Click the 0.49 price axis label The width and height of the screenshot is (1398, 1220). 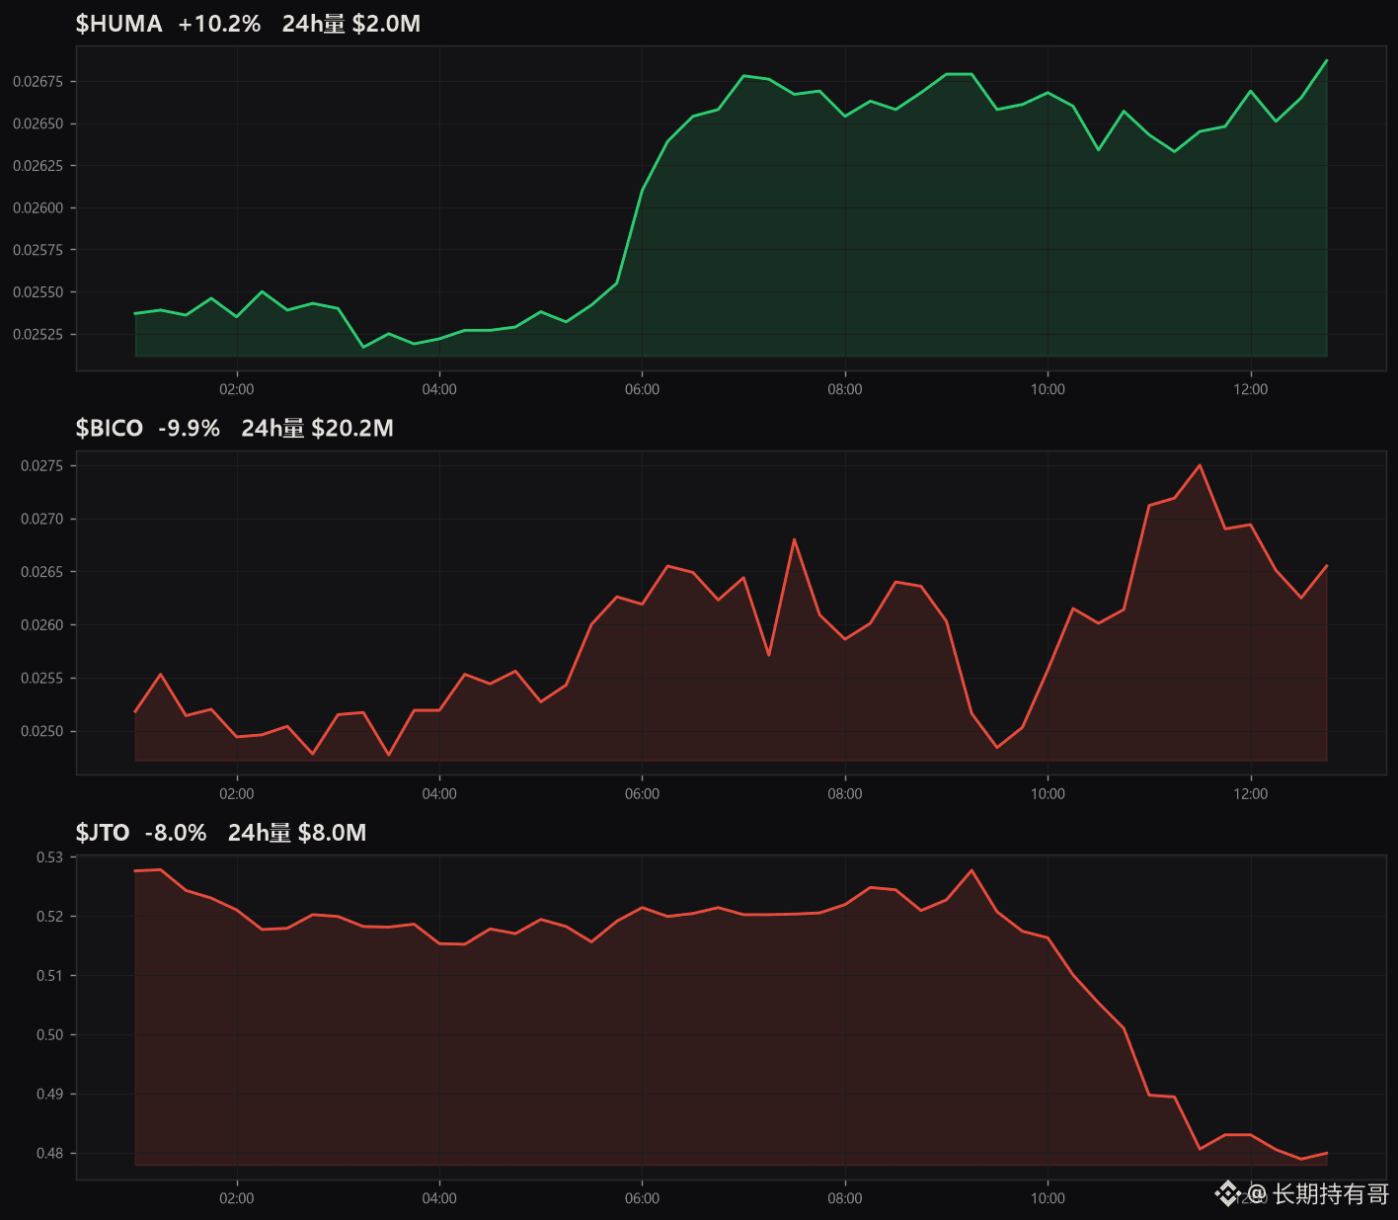(49, 1095)
